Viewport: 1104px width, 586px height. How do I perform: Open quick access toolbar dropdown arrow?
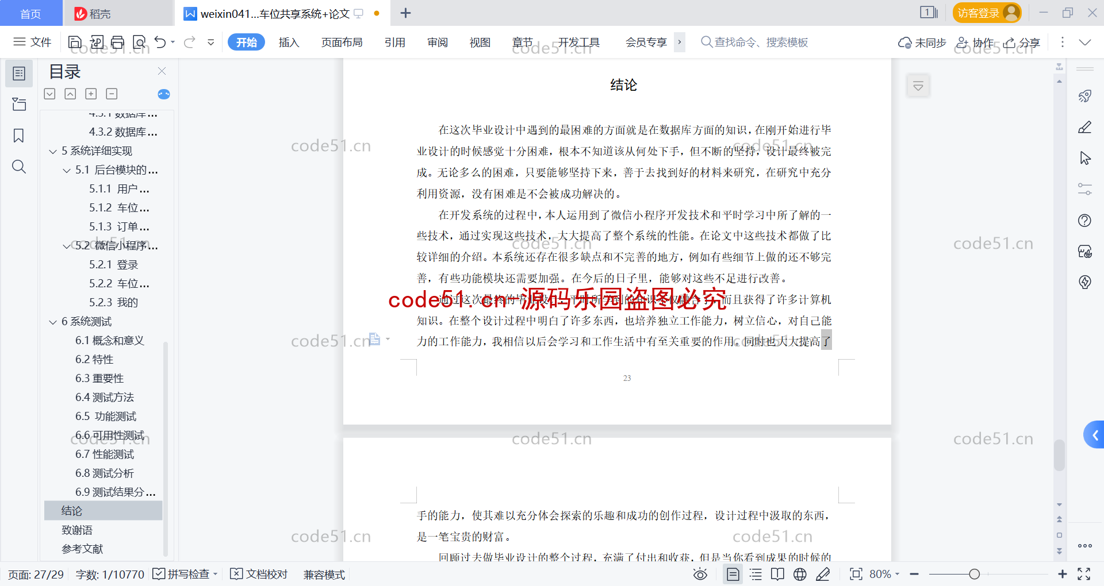pos(211,42)
